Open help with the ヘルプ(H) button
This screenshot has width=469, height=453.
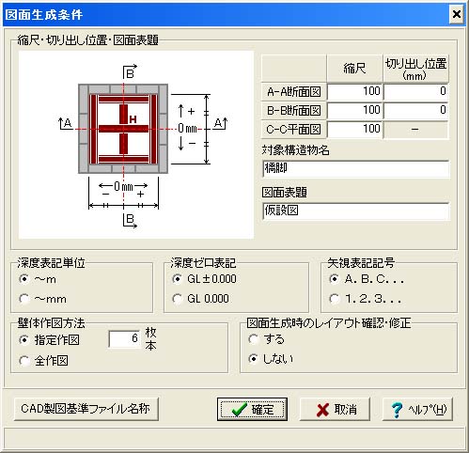pos(417,409)
